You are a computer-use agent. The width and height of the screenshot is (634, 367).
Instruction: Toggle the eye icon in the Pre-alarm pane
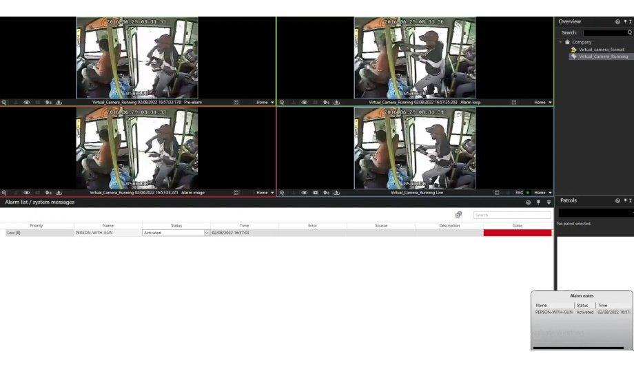point(27,103)
